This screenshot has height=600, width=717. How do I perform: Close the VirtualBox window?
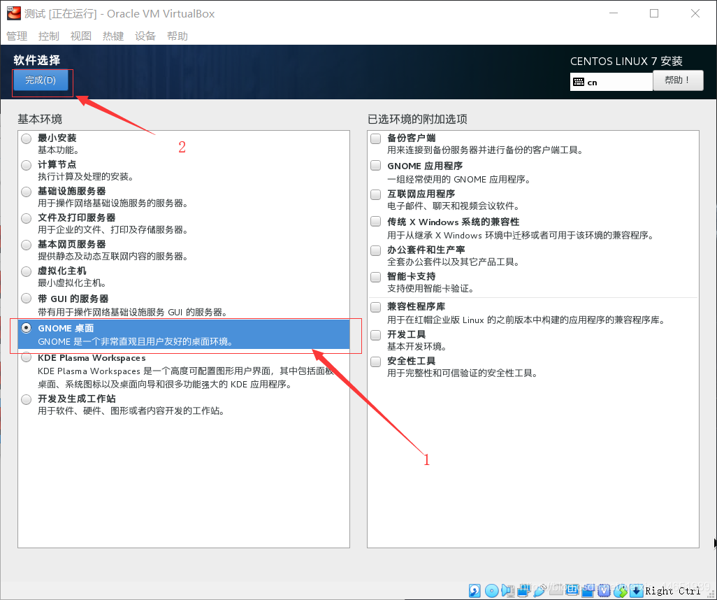[695, 13]
